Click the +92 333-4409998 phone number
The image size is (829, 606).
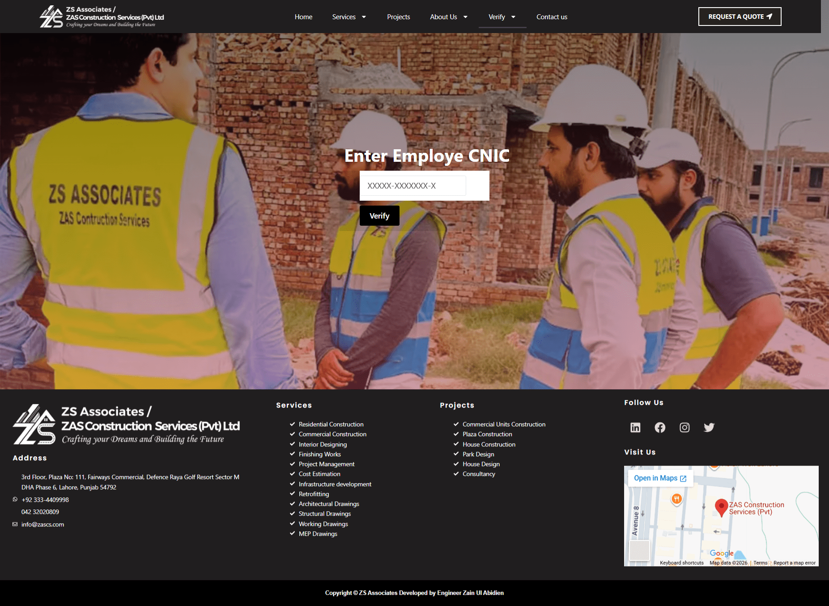point(45,500)
